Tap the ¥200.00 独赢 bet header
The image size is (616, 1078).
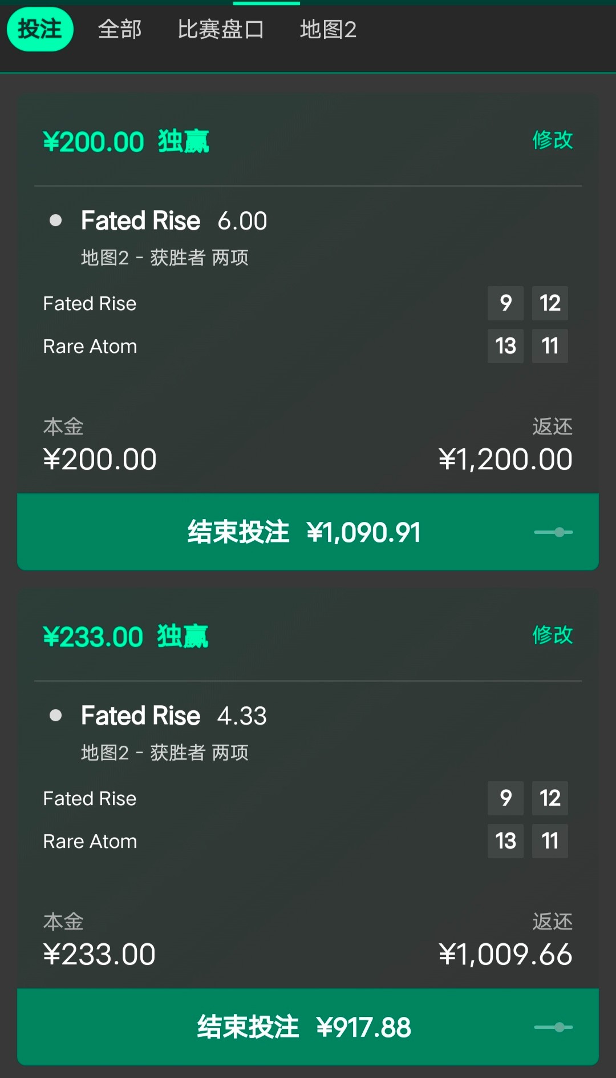(x=126, y=142)
